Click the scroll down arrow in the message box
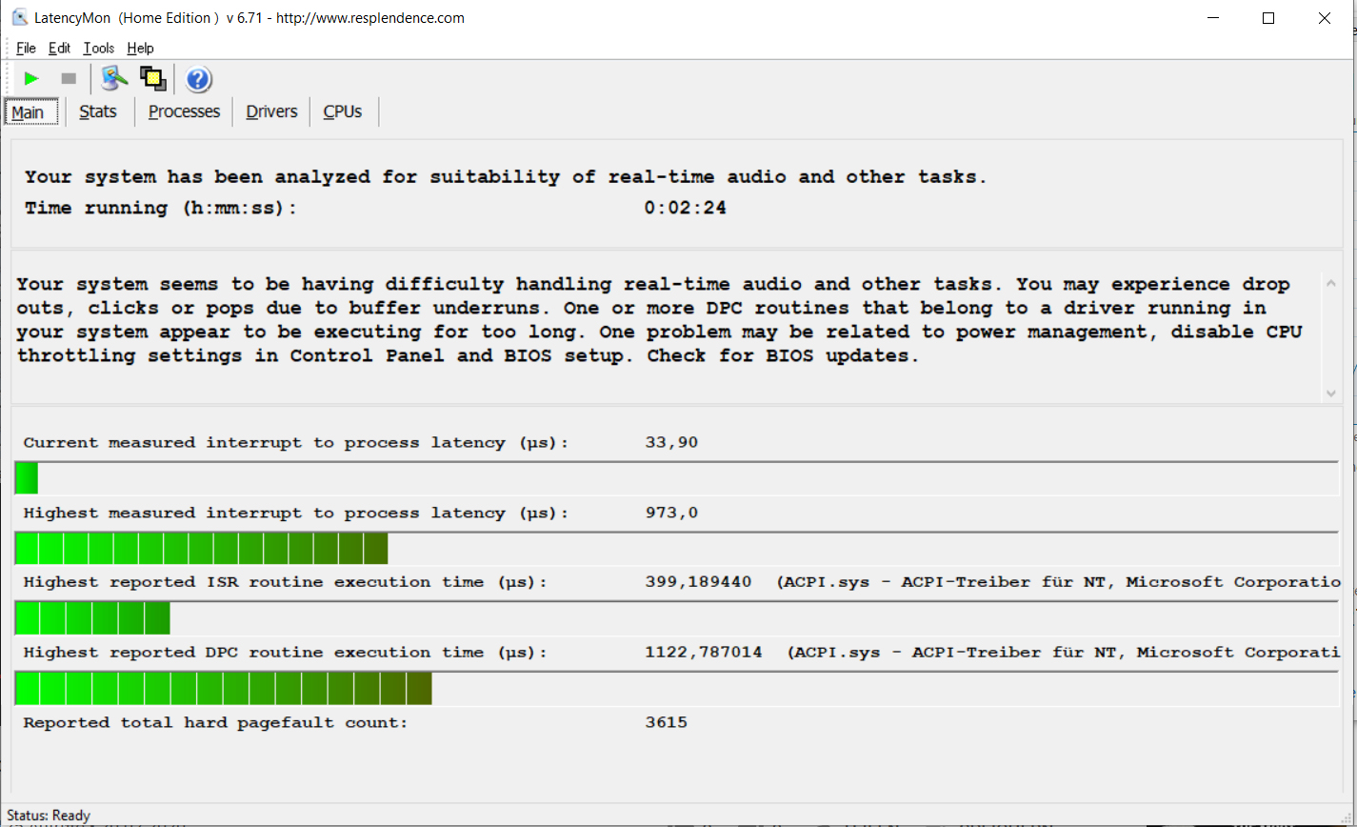This screenshot has height=827, width=1357. (1330, 393)
